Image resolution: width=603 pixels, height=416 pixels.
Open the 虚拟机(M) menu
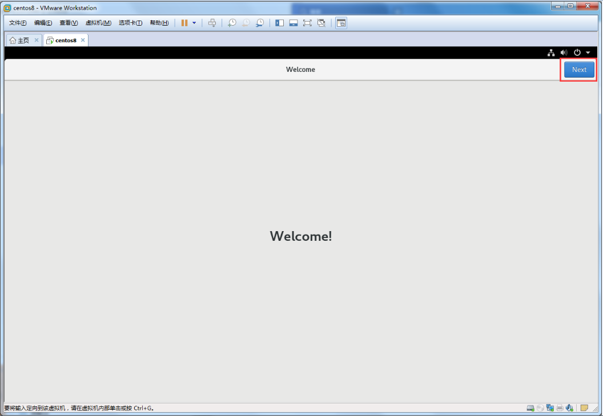point(98,23)
